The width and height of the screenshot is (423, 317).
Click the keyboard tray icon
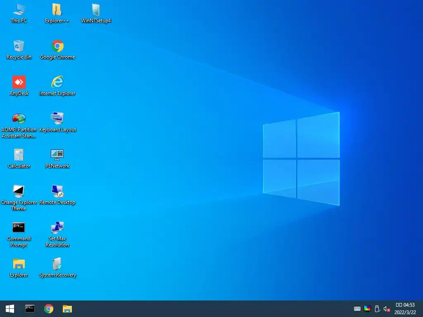click(357, 309)
